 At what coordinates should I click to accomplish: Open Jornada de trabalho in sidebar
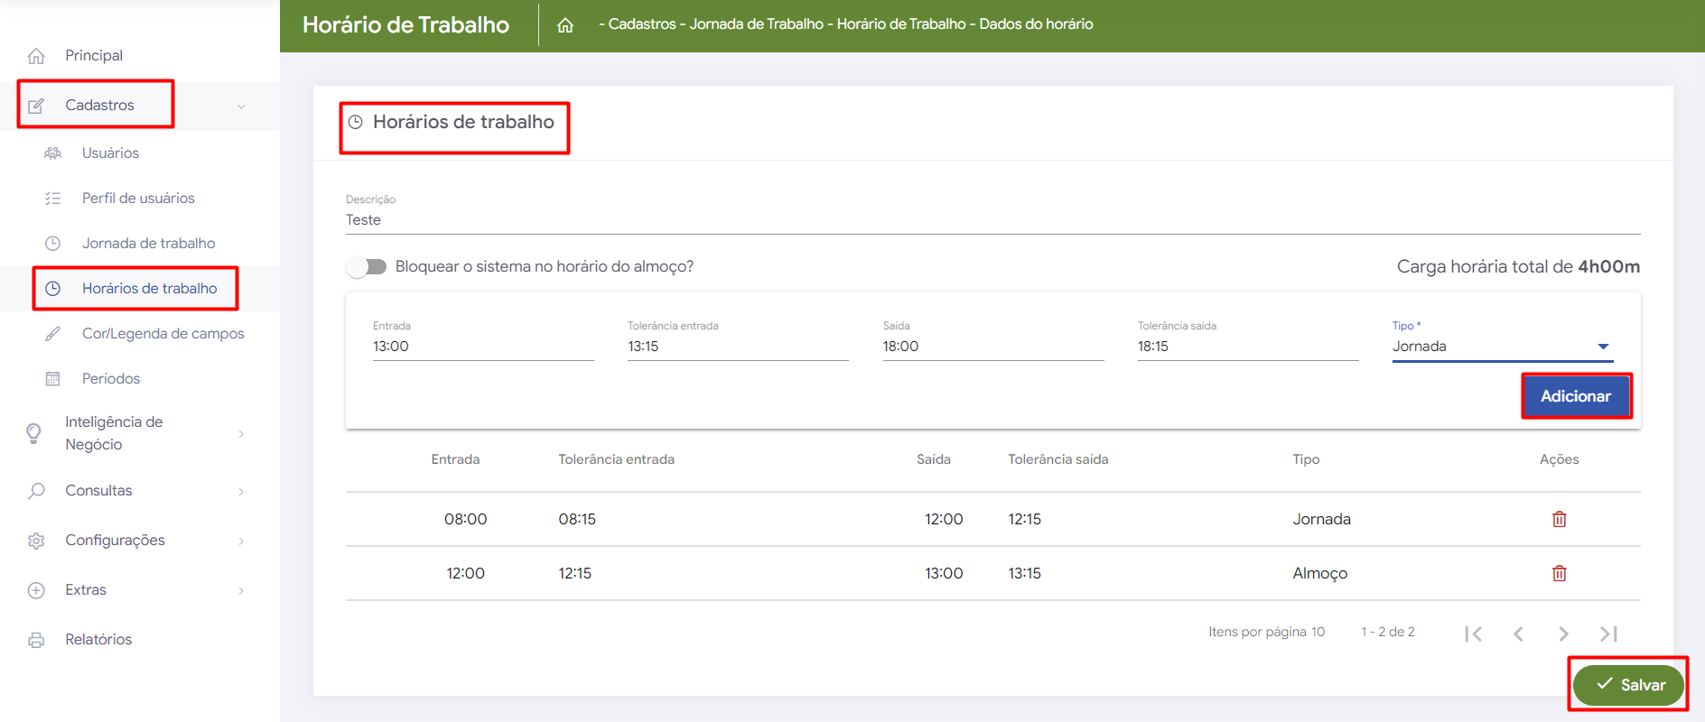148,244
